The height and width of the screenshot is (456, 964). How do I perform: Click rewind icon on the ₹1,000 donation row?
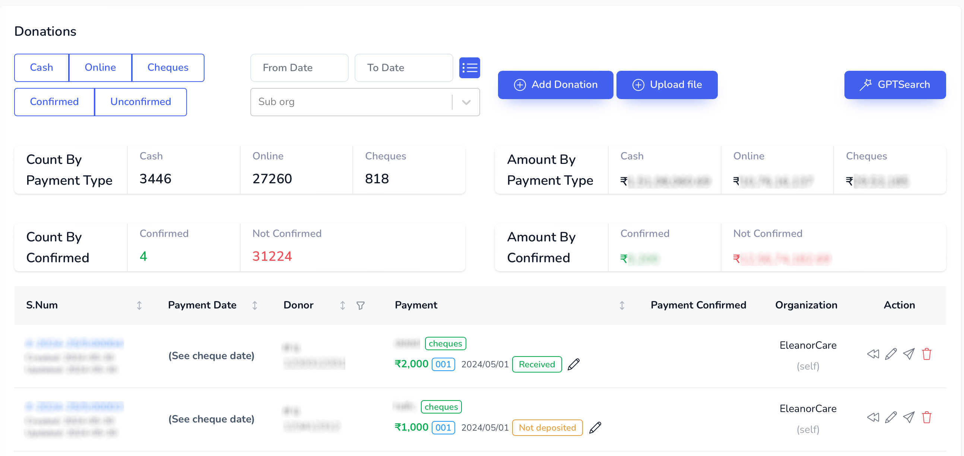point(873,417)
